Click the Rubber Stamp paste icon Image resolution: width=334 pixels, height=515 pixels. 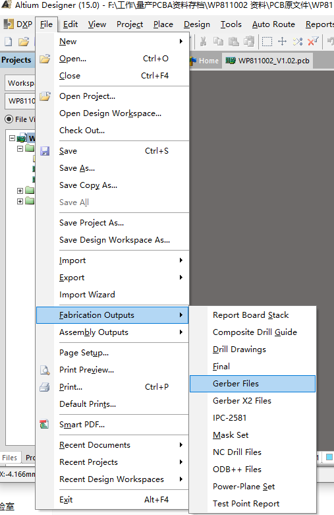pos(249,42)
